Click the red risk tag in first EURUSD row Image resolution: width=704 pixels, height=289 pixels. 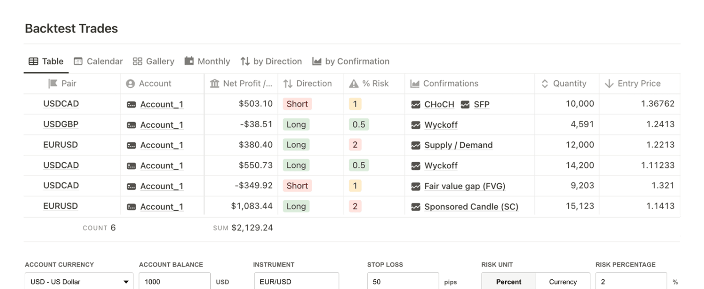coord(355,145)
